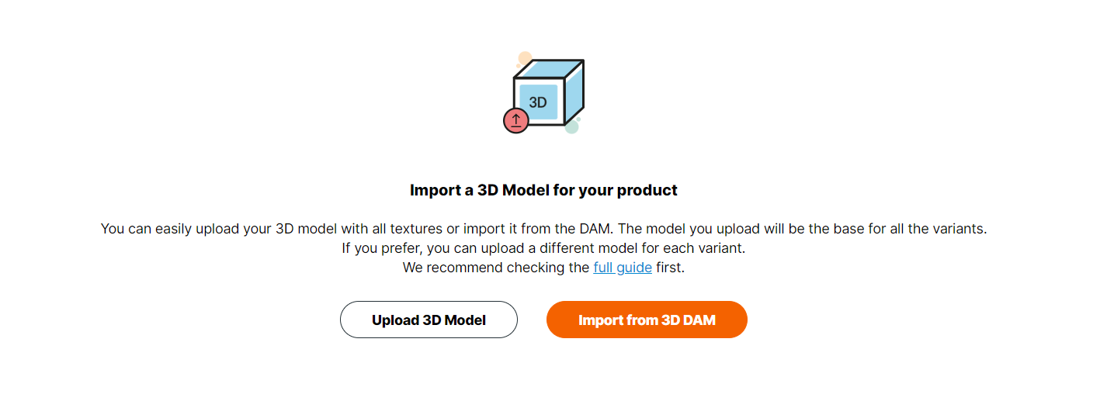This screenshot has height=401, width=1100.
Task: Click the Upload 3D Model button
Action: pyautogui.click(x=429, y=320)
